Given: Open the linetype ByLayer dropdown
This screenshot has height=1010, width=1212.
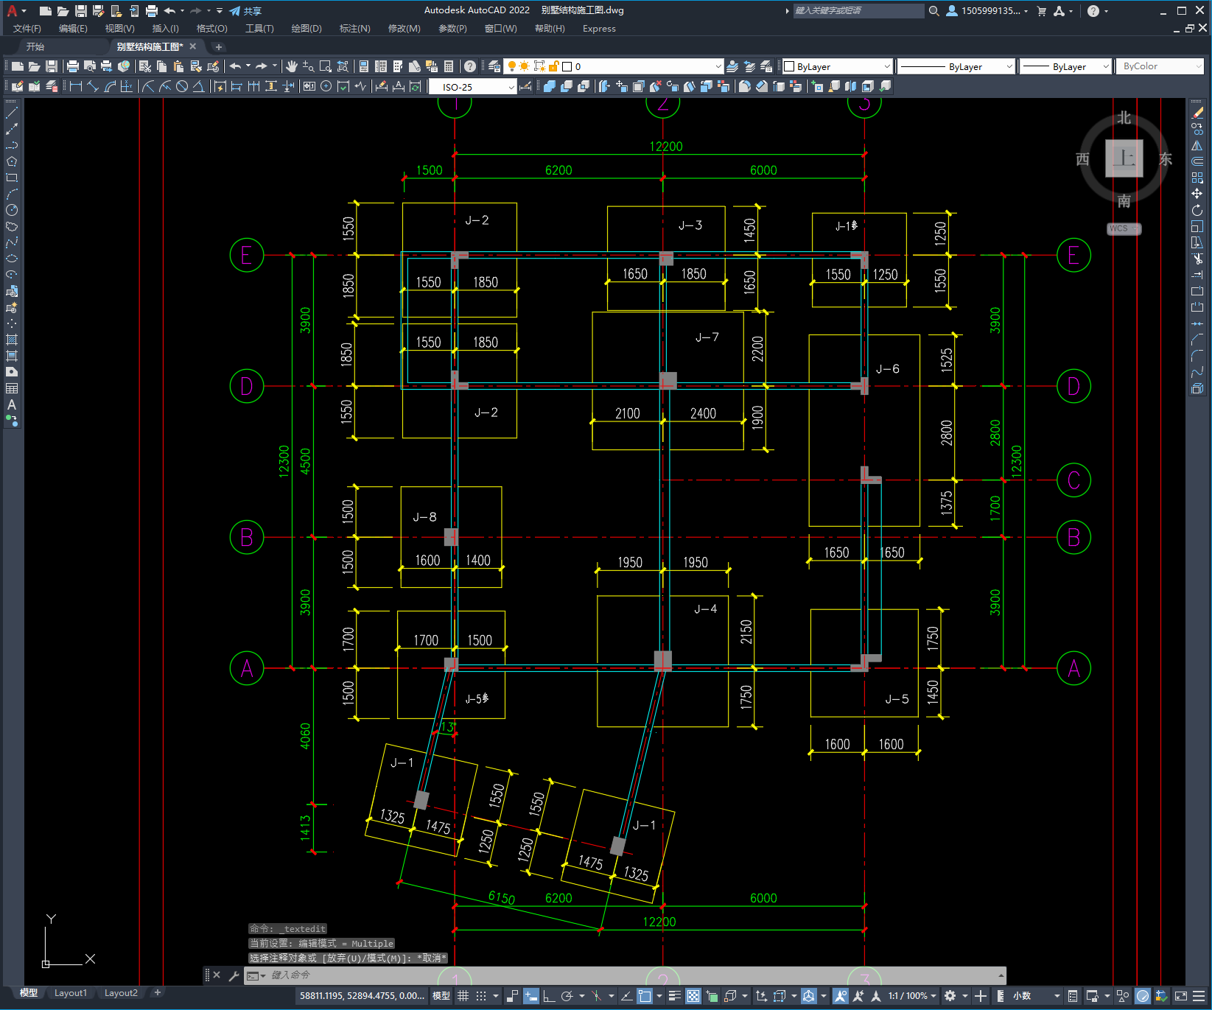Looking at the screenshot, I should tap(1009, 66).
